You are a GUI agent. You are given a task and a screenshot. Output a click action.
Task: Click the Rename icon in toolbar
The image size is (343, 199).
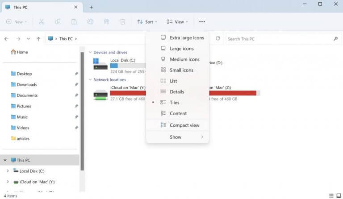click(x=90, y=21)
